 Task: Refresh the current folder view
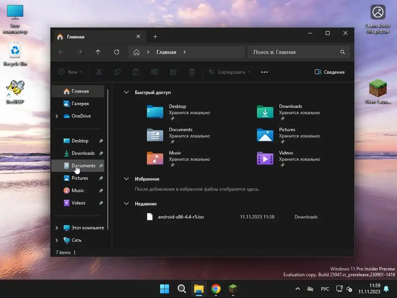click(x=117, y=52)
